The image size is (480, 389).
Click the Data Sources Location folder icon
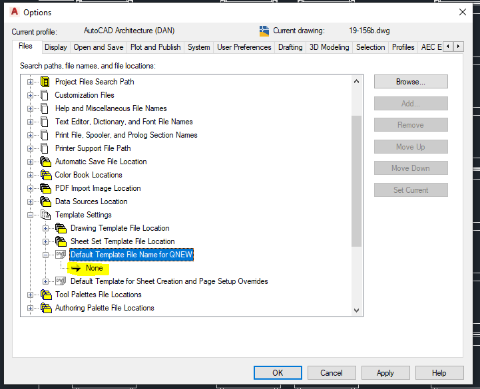(x=46, y=201)
